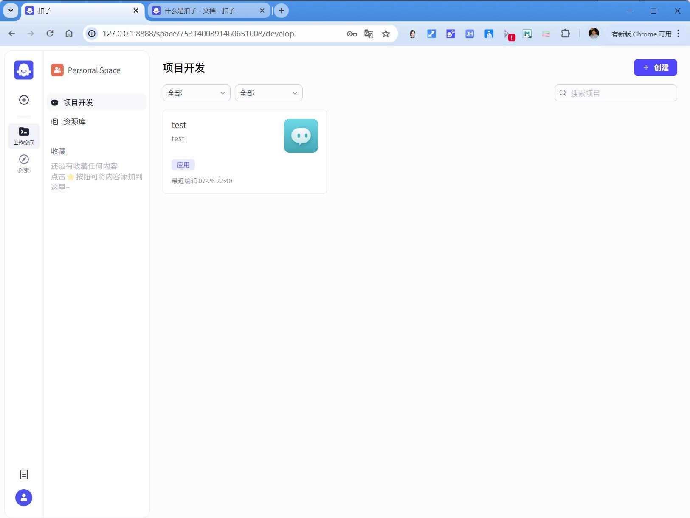Image resolution: width=690 pixels, height=518 pixels.
Task: Expand the first 全部 filter dropdown
Action: pyautogui.click(x=196, y=93)
